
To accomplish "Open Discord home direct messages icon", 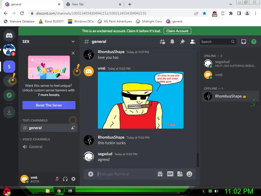I will click(9, 35).
